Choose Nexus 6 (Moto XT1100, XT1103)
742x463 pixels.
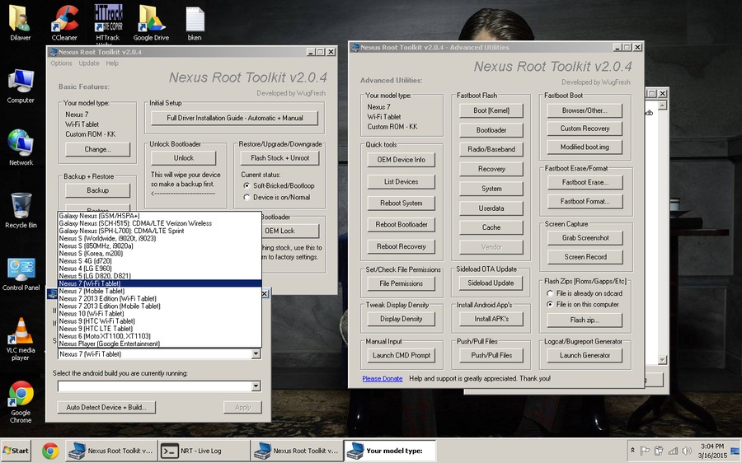[159, 336]
